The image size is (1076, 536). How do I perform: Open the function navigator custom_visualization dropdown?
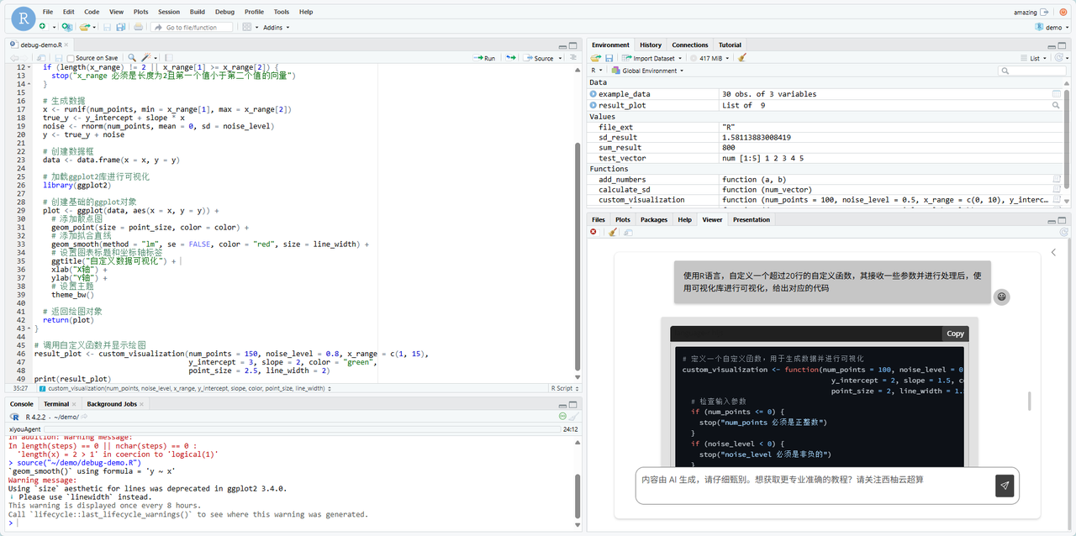coord(185,388)
